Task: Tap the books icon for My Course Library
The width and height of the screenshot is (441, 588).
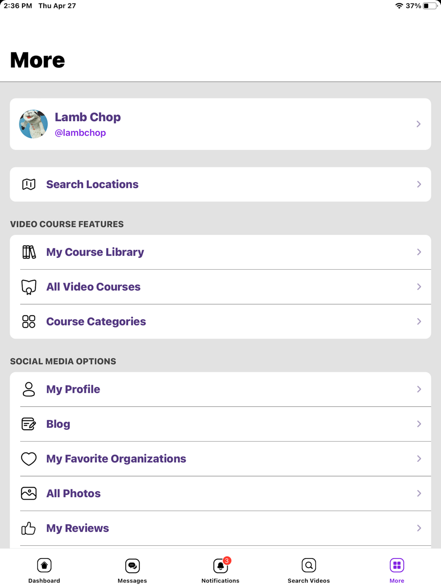Action: coord(29,252)
